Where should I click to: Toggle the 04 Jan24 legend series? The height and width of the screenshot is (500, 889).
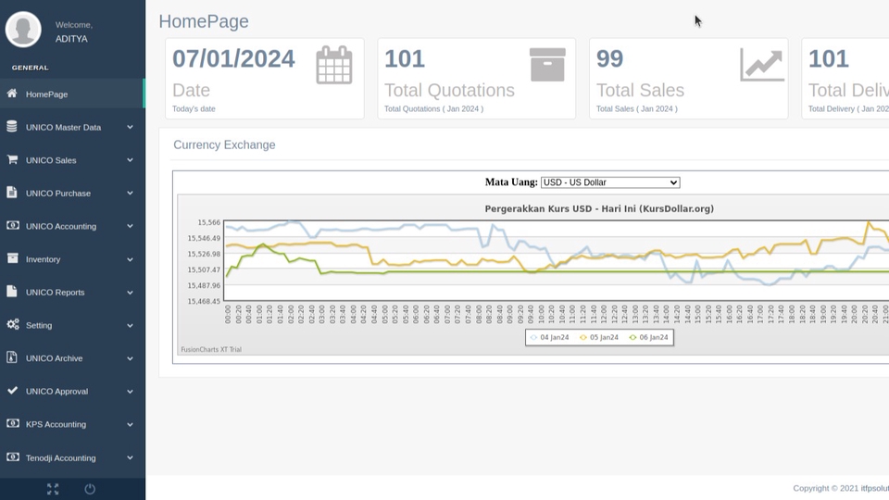pos(549,337)
